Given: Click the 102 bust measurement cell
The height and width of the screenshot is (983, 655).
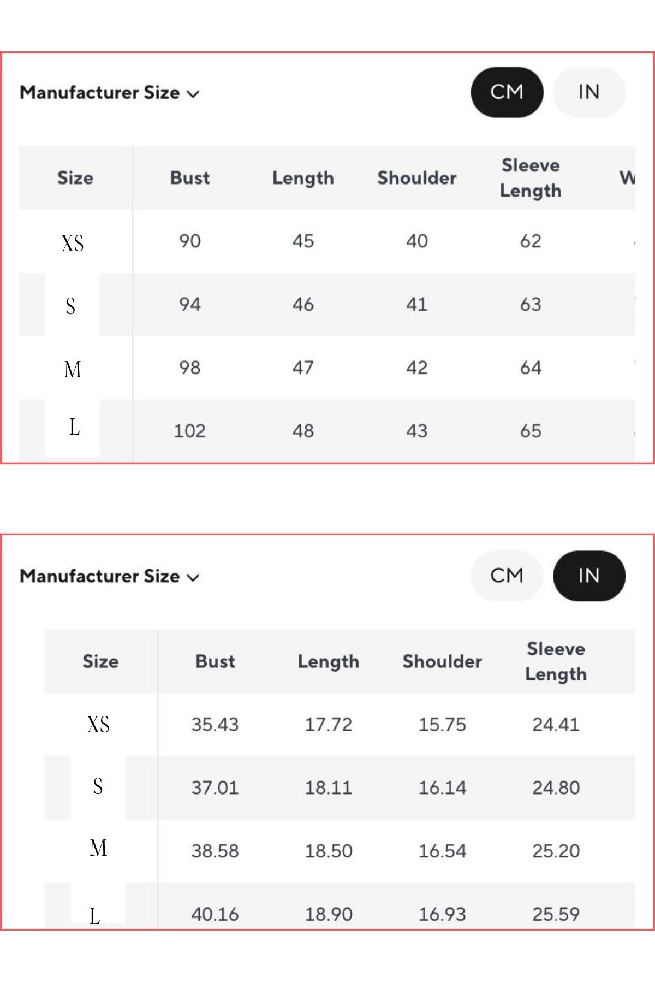Looking at the screenshot, I should [189, 431].
